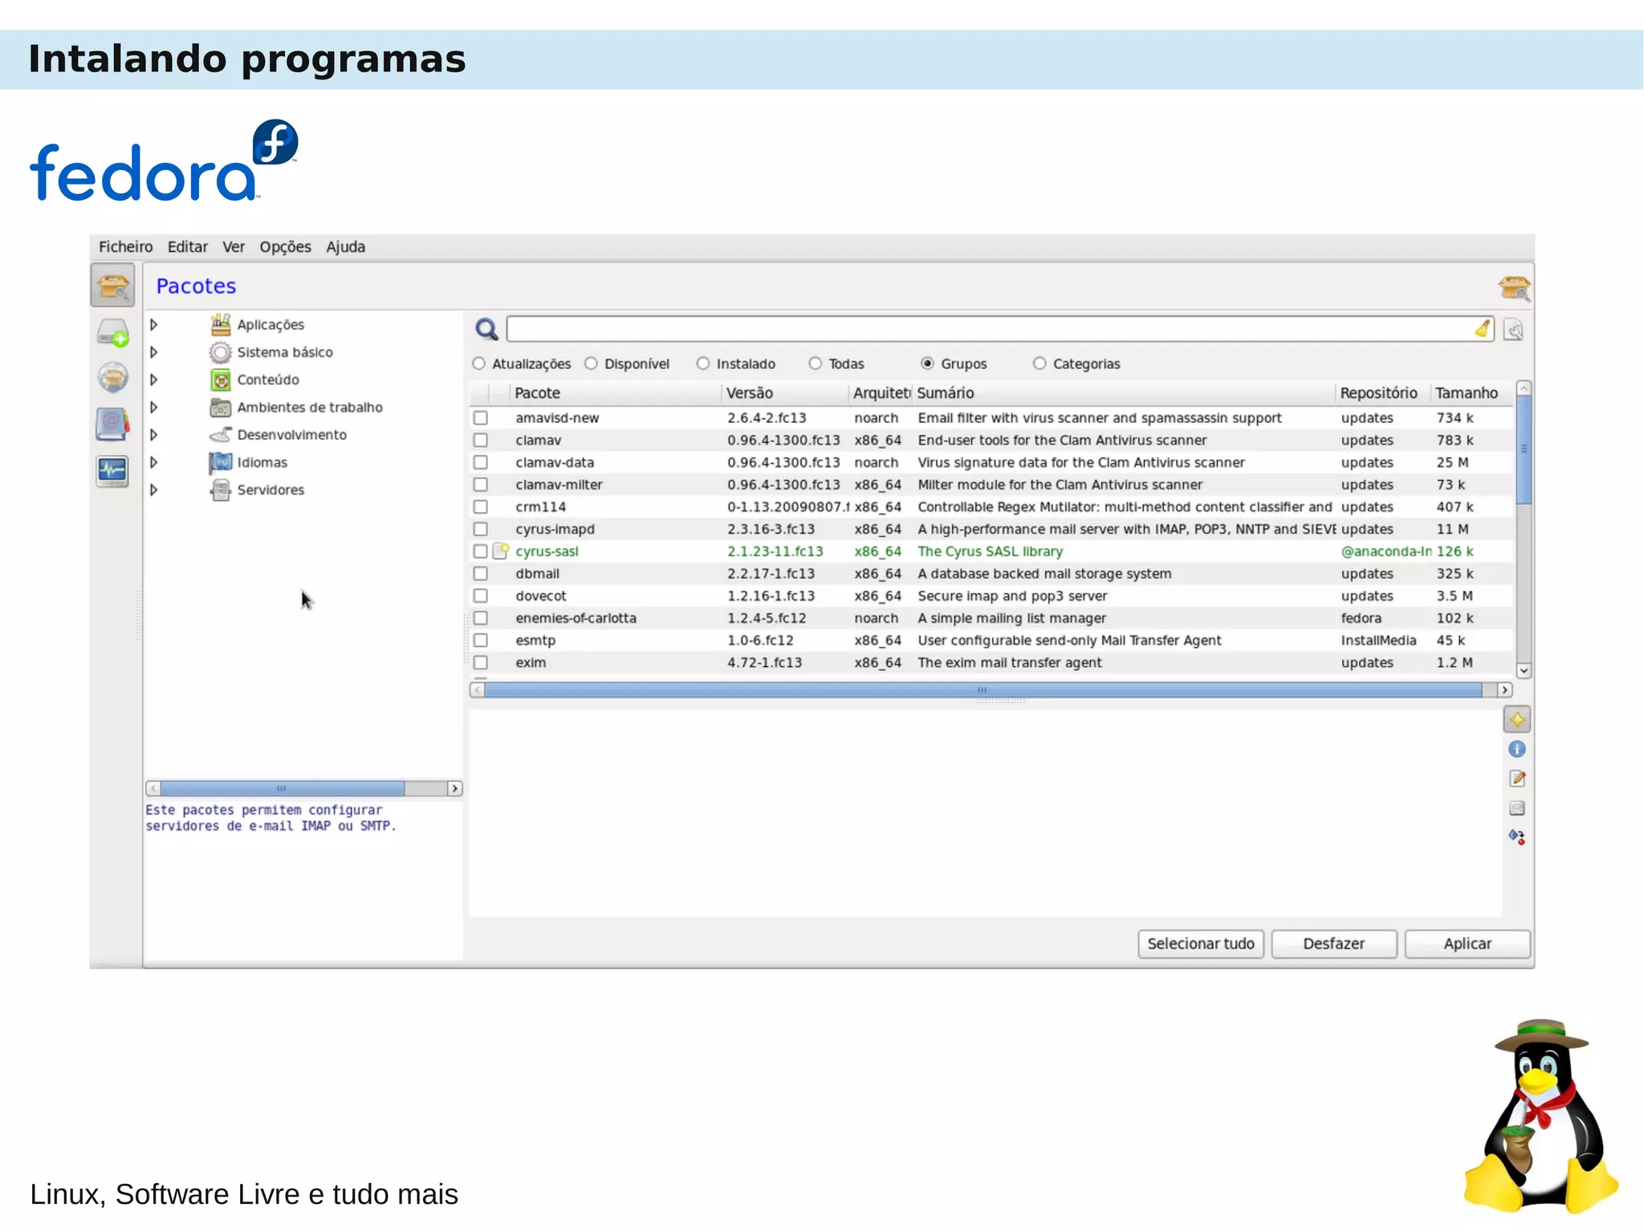Click the package list vertical scrollbar thumb
The height and width of the screenshot is (1232, 1644).
(x=1524, y=449)
